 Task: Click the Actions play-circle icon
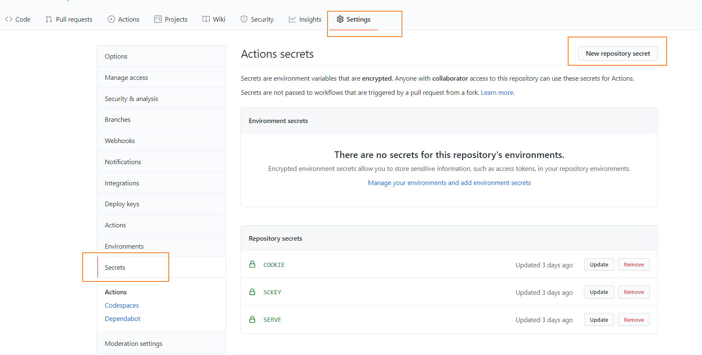coord(111,19)
